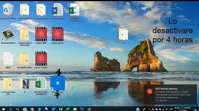This screenshot has width=199, height=111.
Task: Open the clock and date in the taskbar
Action: (x=183, y=109)
